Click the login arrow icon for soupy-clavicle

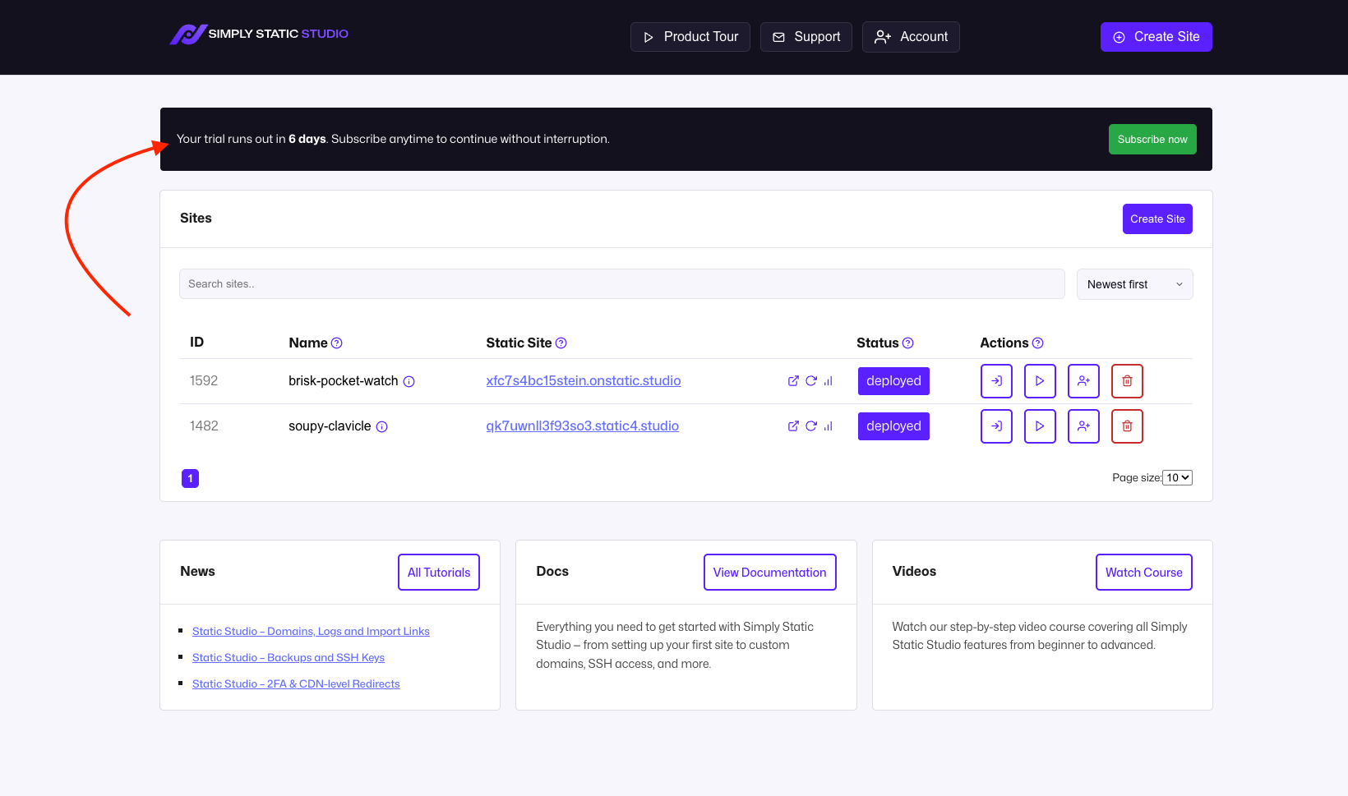pyautogui.click(x=996, y=426)
